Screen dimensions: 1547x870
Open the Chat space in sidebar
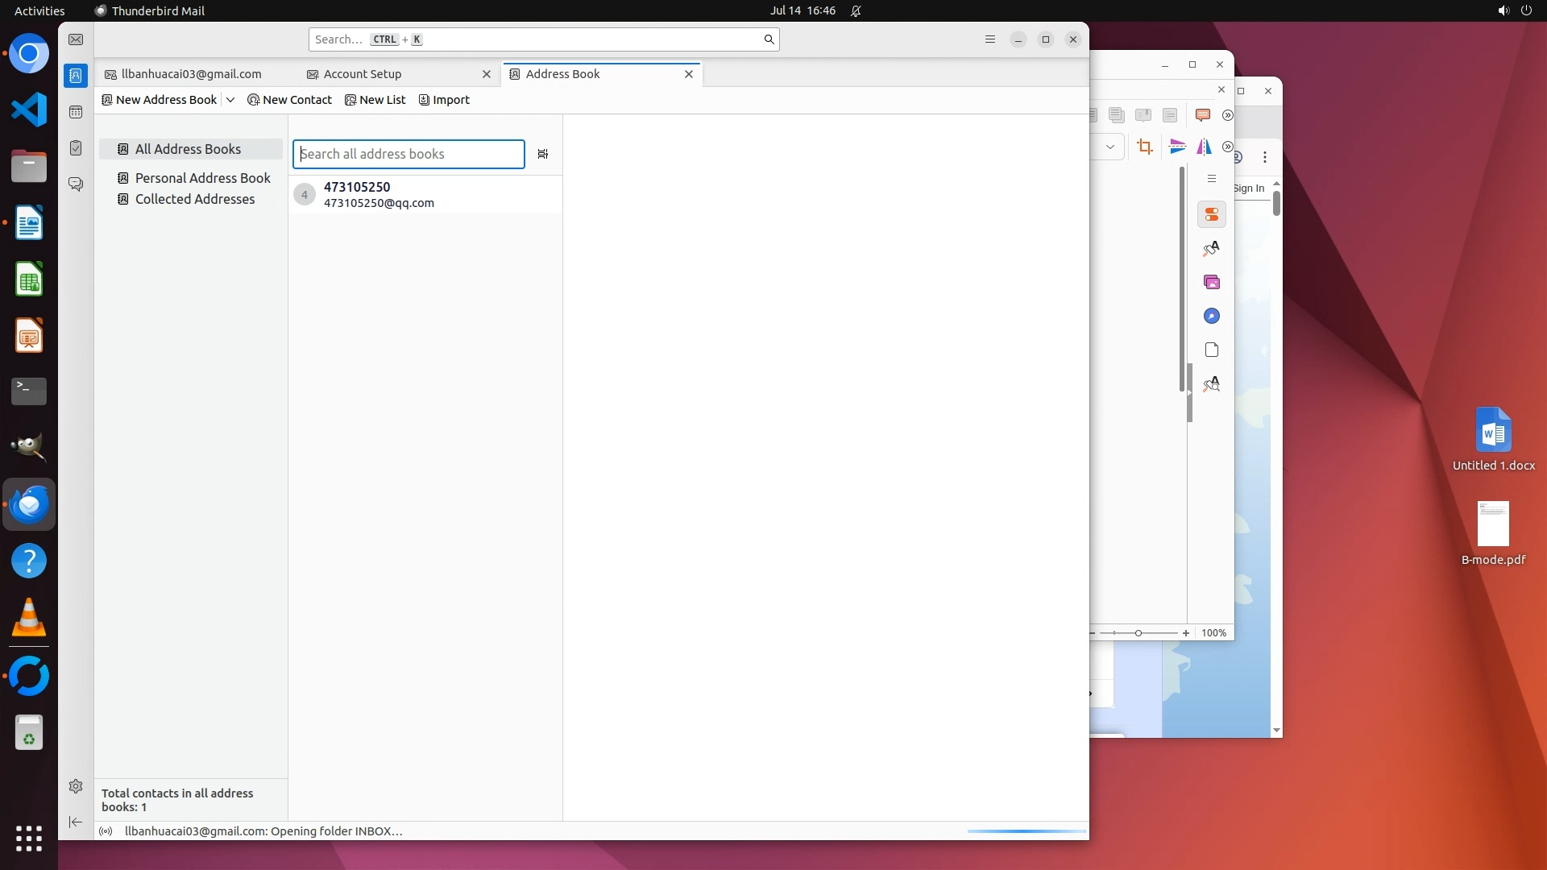[76, 184]
